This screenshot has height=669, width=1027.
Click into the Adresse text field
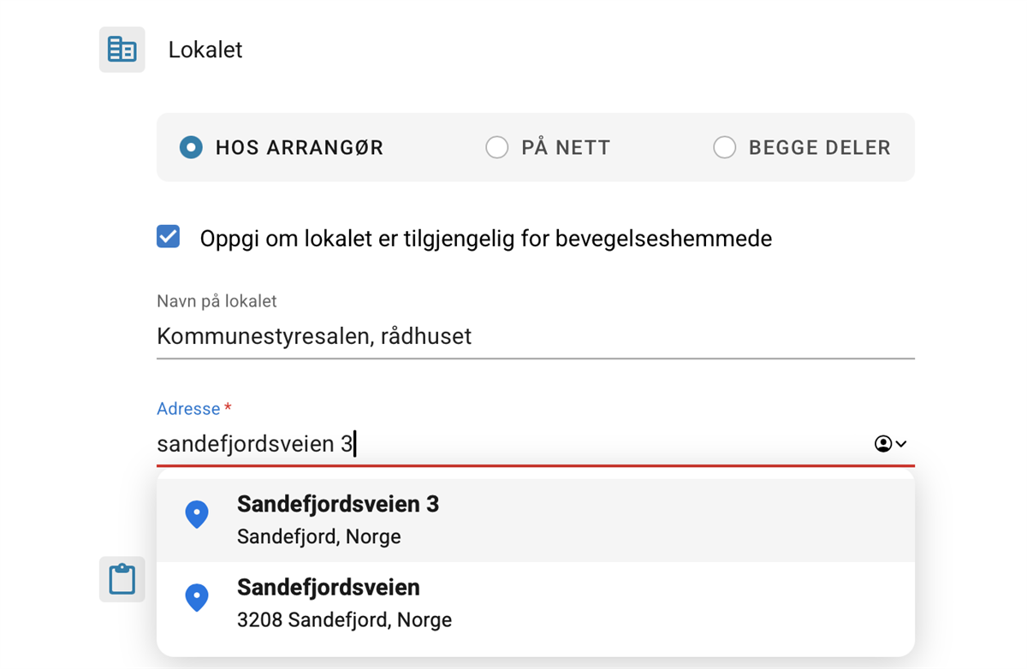click(513, 444)
